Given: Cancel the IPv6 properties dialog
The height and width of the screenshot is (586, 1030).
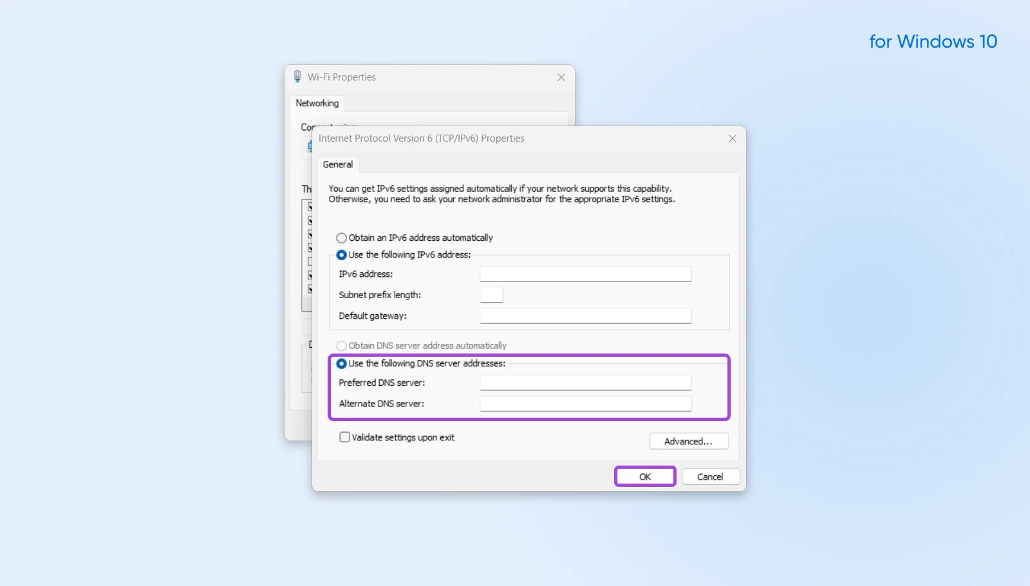Looking at the screenshot, I should pyautogui.click(x=711, y=477).
